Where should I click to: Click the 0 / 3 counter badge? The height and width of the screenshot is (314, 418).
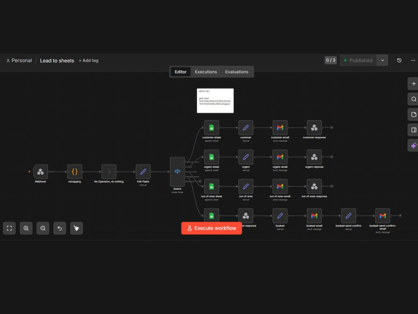click(331, 60)
